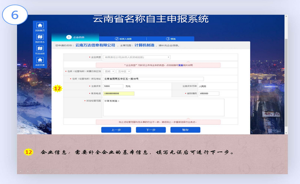
Task: Open 我的待办 sidebar icon
Action: tap(40, 37)
